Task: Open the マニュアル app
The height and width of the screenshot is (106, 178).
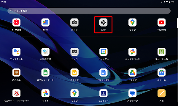Action: (x=104, y=93)
